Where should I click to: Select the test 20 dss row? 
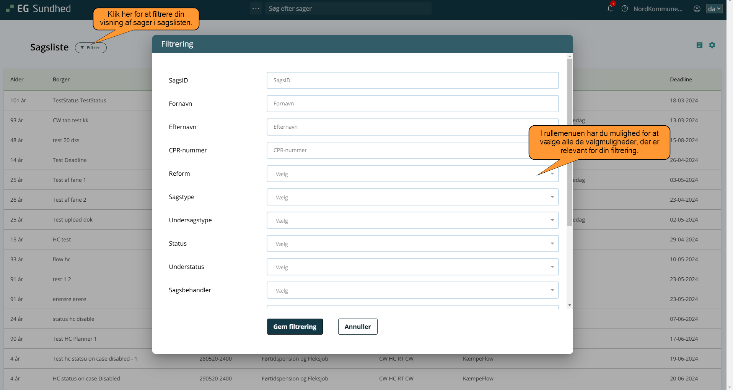pyautogui.click(x=362, y=140)
